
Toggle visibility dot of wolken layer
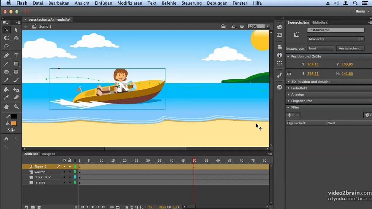click(64, 172)
